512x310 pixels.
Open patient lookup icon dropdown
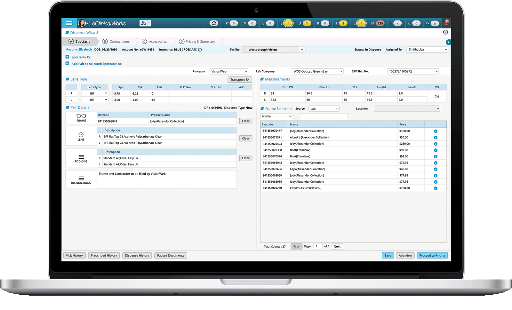click(145, 23)
